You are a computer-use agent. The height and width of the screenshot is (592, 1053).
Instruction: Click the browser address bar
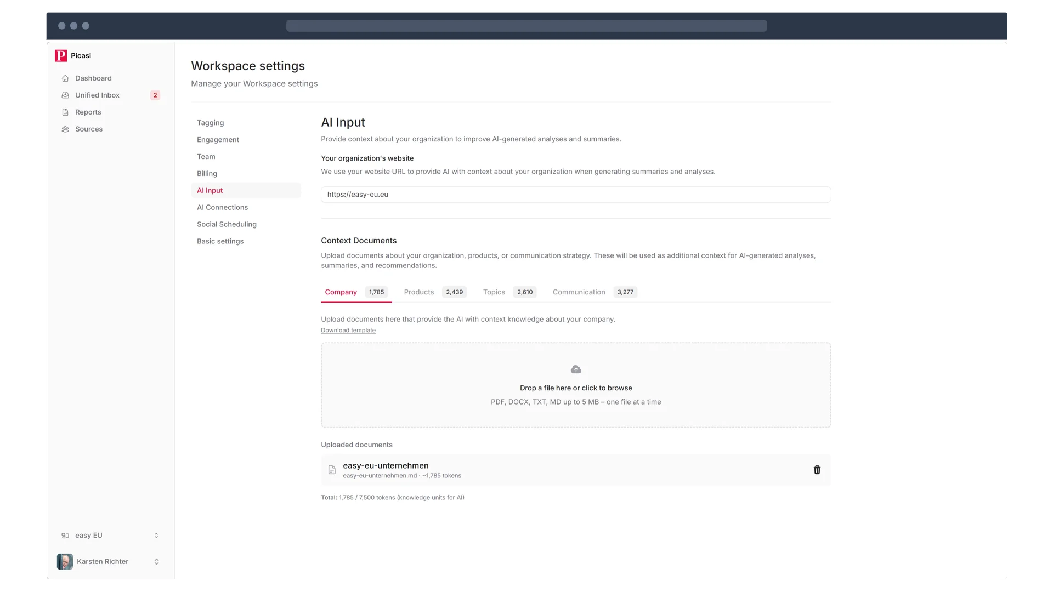coord(526,26)
